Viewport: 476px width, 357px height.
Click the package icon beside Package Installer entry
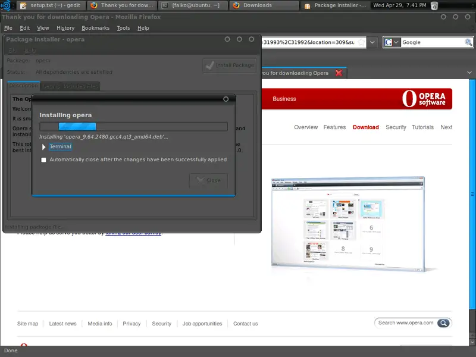(x=307, y=6)
